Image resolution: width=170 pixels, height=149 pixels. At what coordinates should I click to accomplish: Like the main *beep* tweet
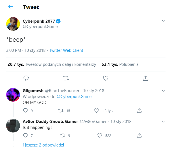point(106,78)
